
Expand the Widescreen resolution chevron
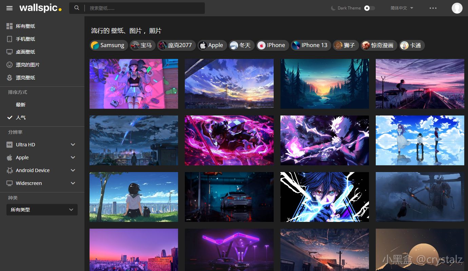pos(73,183)
